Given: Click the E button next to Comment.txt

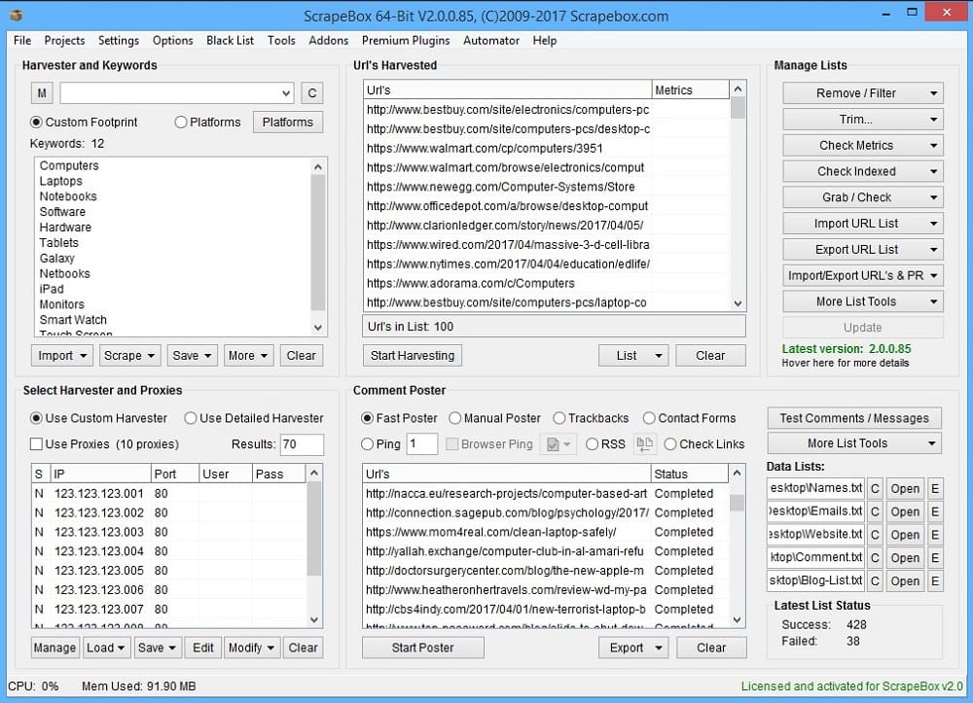Looking at the screenshot, I should coord(935,558).
